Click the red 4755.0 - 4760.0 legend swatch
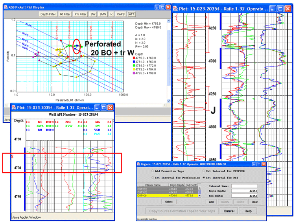 click(x=134, y=58)
